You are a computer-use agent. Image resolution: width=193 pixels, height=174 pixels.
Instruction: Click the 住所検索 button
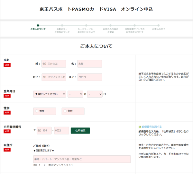(80, 130)
